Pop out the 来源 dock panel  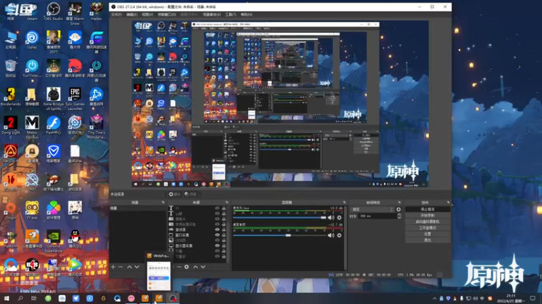point(227,202)
